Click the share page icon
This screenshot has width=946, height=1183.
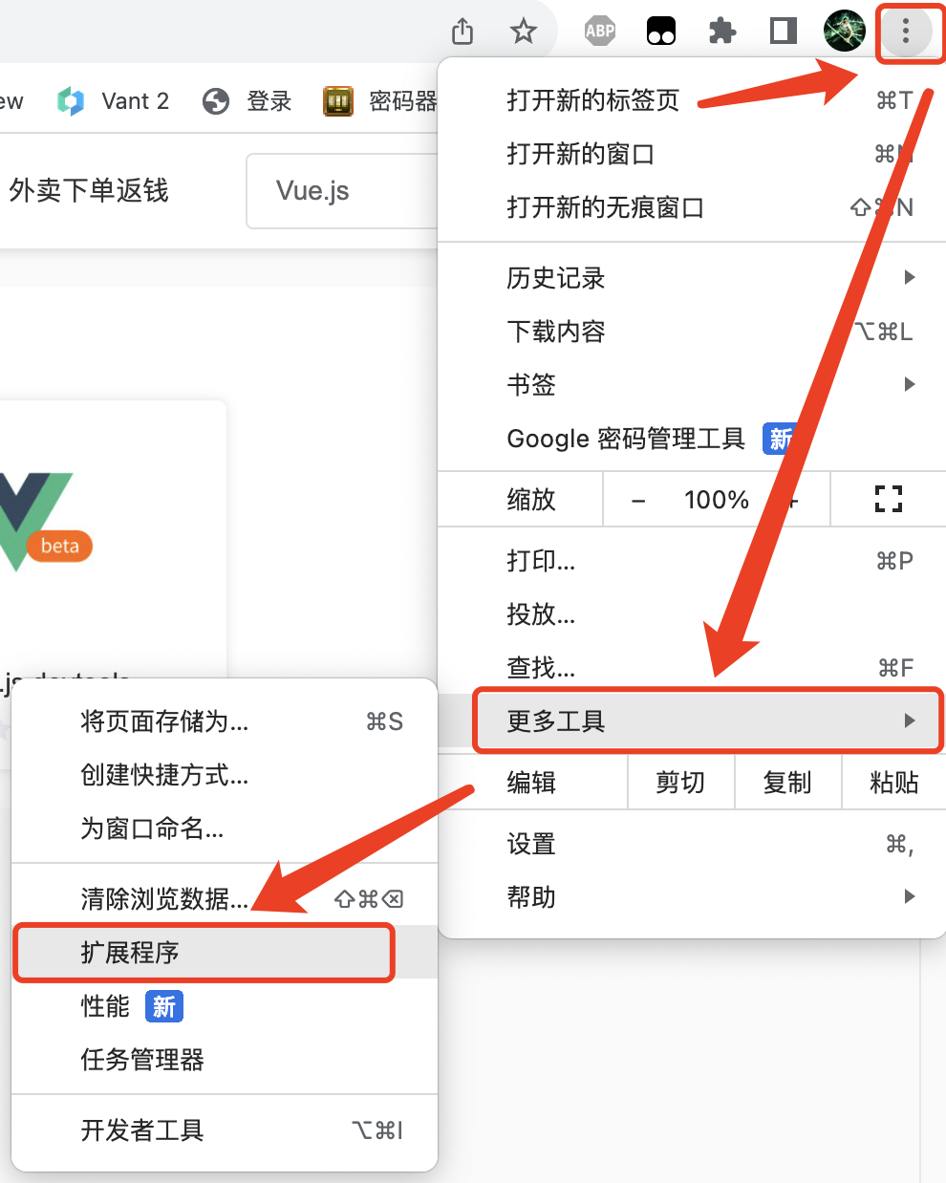462,32
